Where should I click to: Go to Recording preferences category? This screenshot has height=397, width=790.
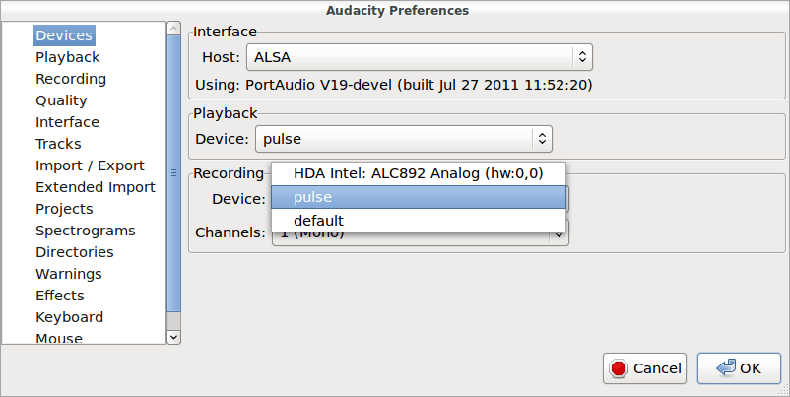tap(71, 79)
